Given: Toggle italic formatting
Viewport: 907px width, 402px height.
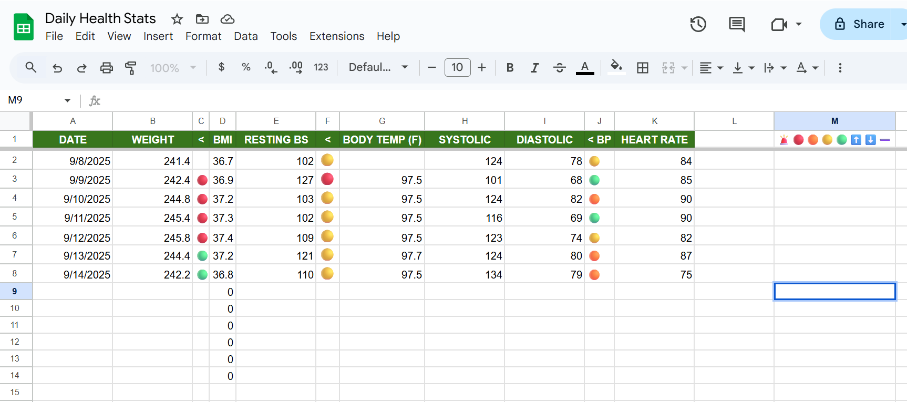Looking at the screenshot, I should (534, 68).
